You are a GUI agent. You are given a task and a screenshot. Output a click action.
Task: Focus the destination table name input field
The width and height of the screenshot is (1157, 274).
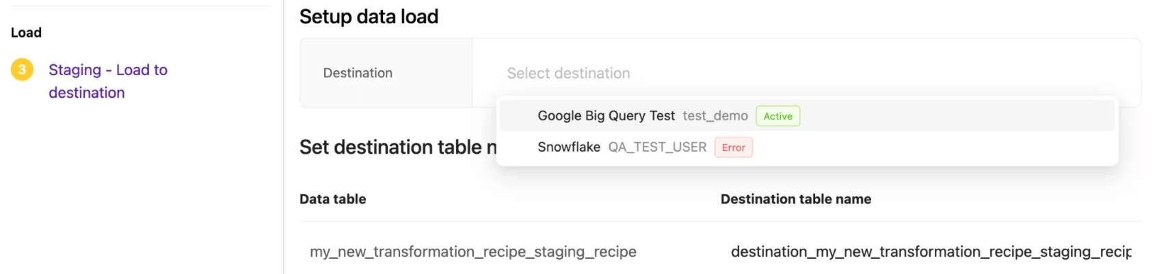[x=930, y=252]
